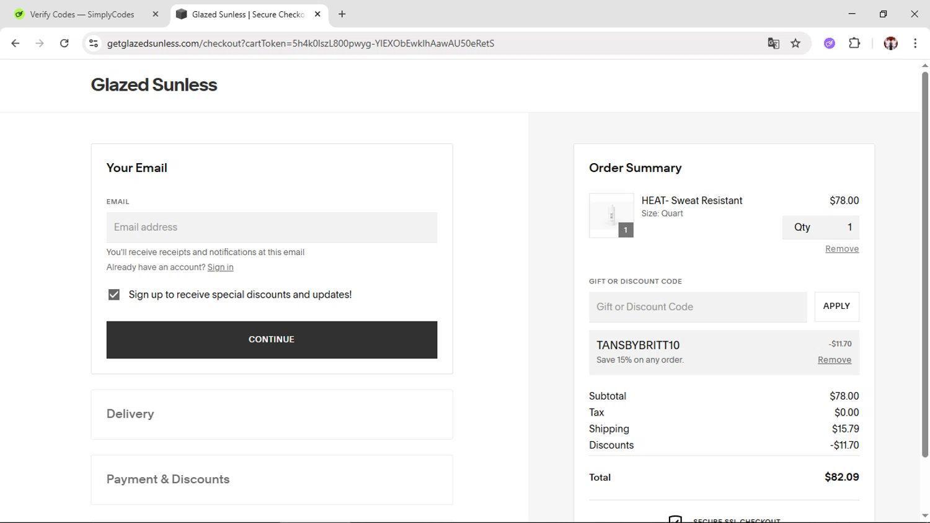Open the translate page icon
Screen dimensions: 930x523
tap(773, 43)
